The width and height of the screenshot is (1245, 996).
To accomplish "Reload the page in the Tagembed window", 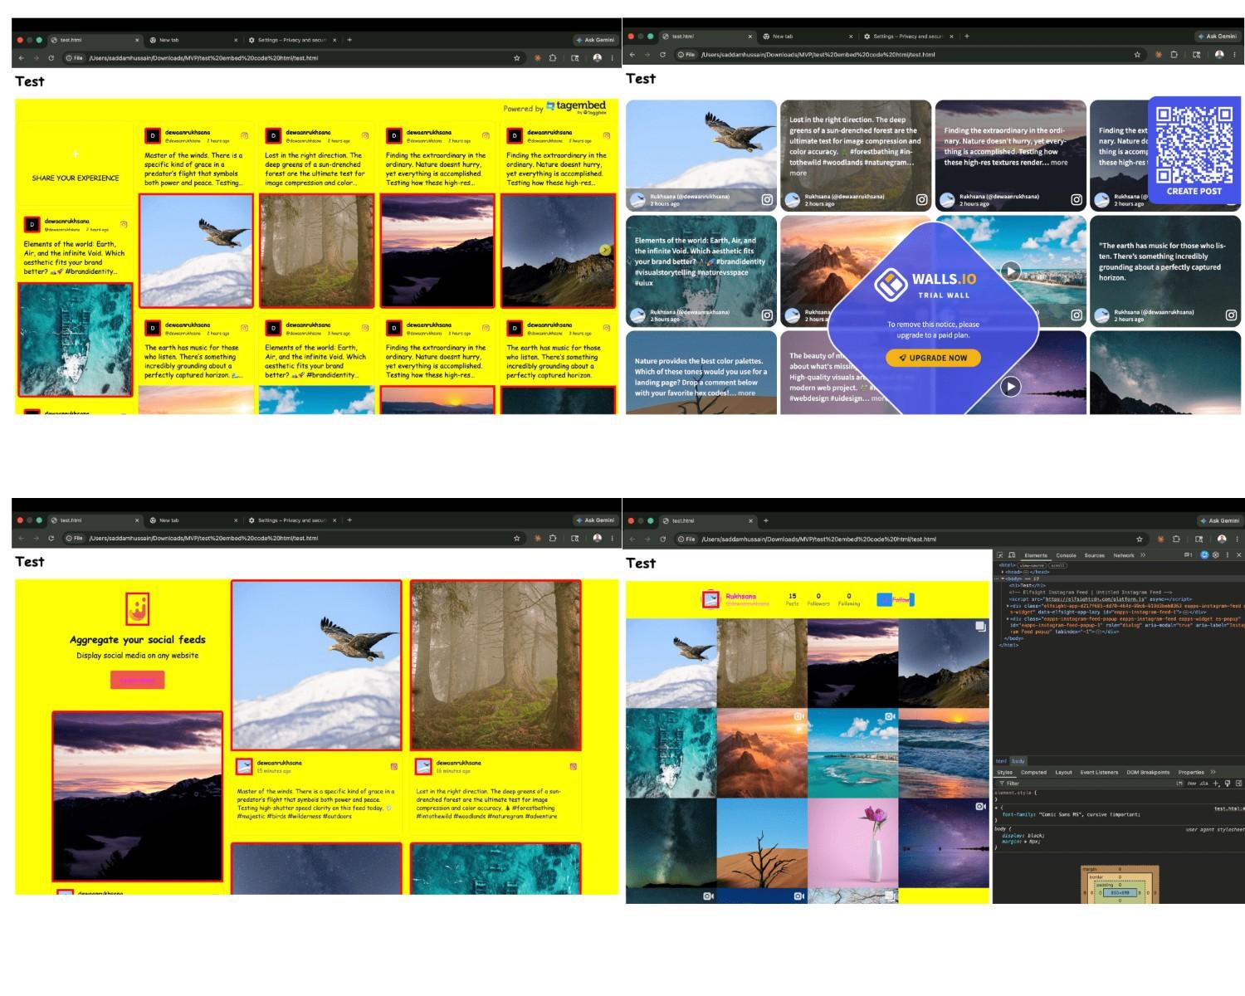I will [51, 58].
